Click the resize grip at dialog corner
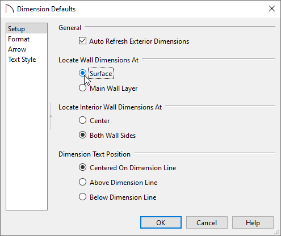 (x=276, y=232)
